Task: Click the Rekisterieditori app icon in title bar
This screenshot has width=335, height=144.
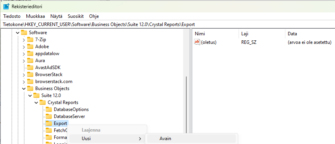Action: 6,7
